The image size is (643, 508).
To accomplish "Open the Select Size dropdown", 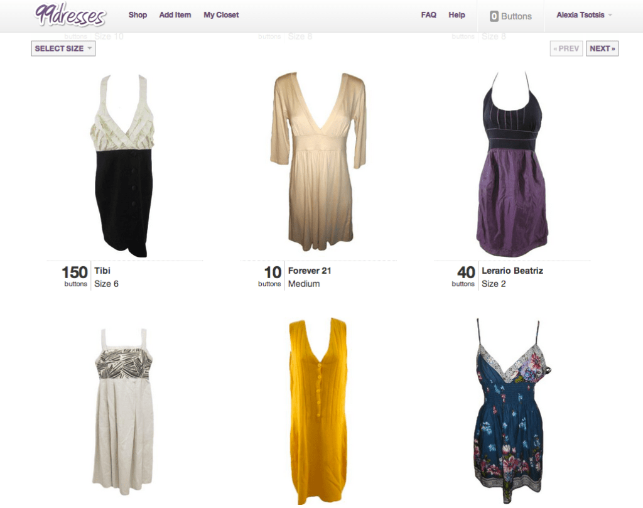I will point(63,48).
